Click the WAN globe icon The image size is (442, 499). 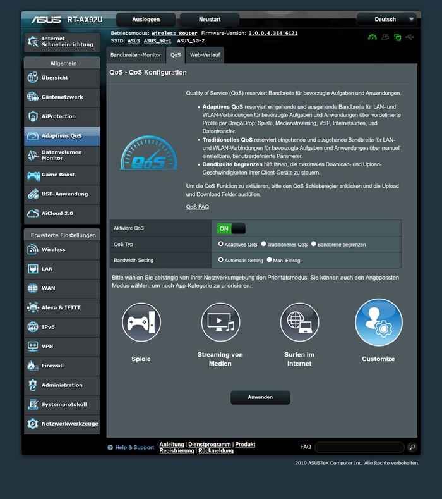pos(33,288)
